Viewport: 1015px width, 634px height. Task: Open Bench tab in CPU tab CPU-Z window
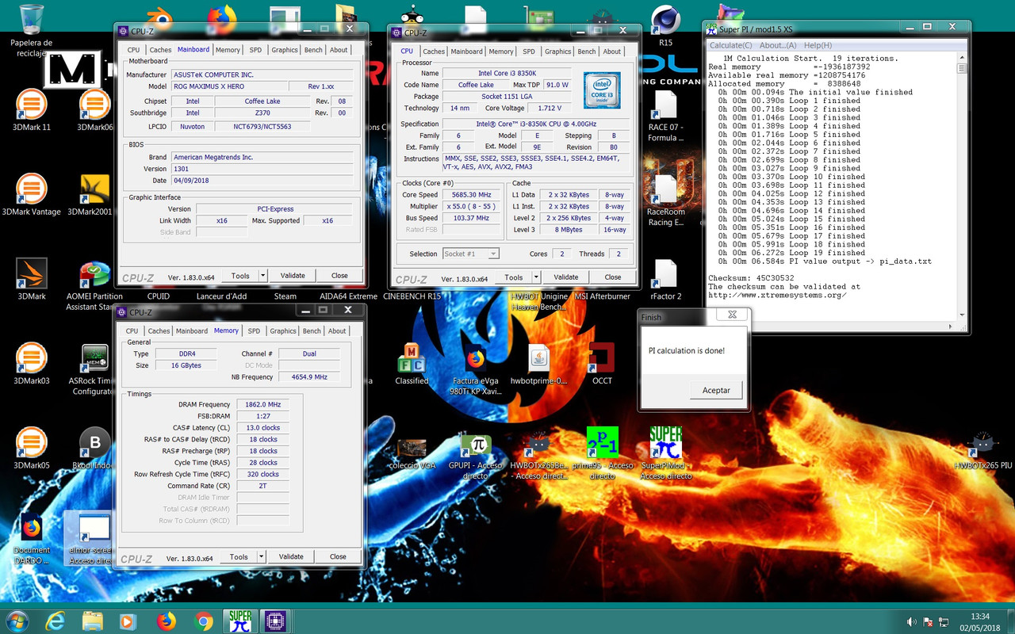(587, 52)
